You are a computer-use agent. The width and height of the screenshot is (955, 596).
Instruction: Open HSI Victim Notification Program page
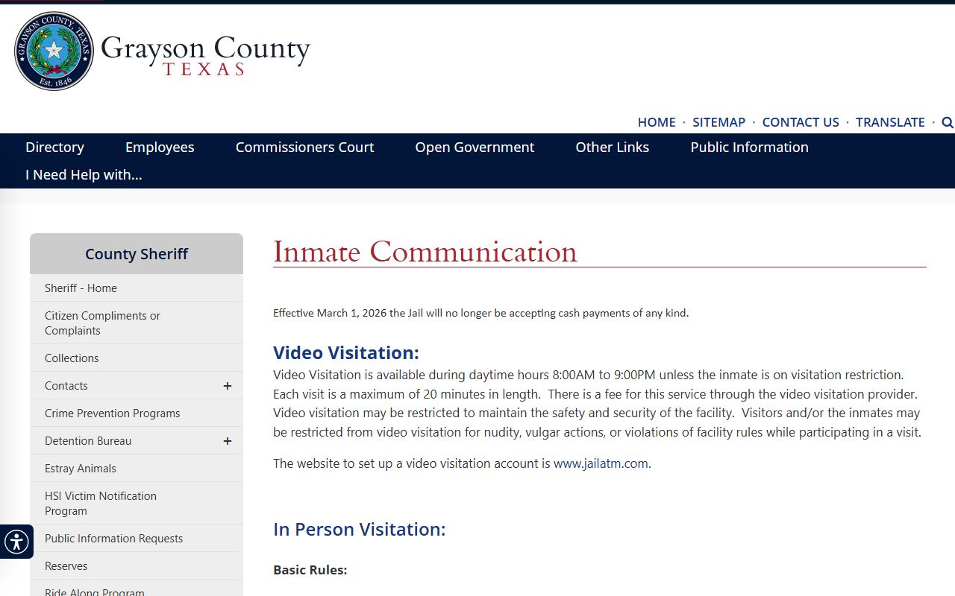pyautogui.click(x=137, y=504)
